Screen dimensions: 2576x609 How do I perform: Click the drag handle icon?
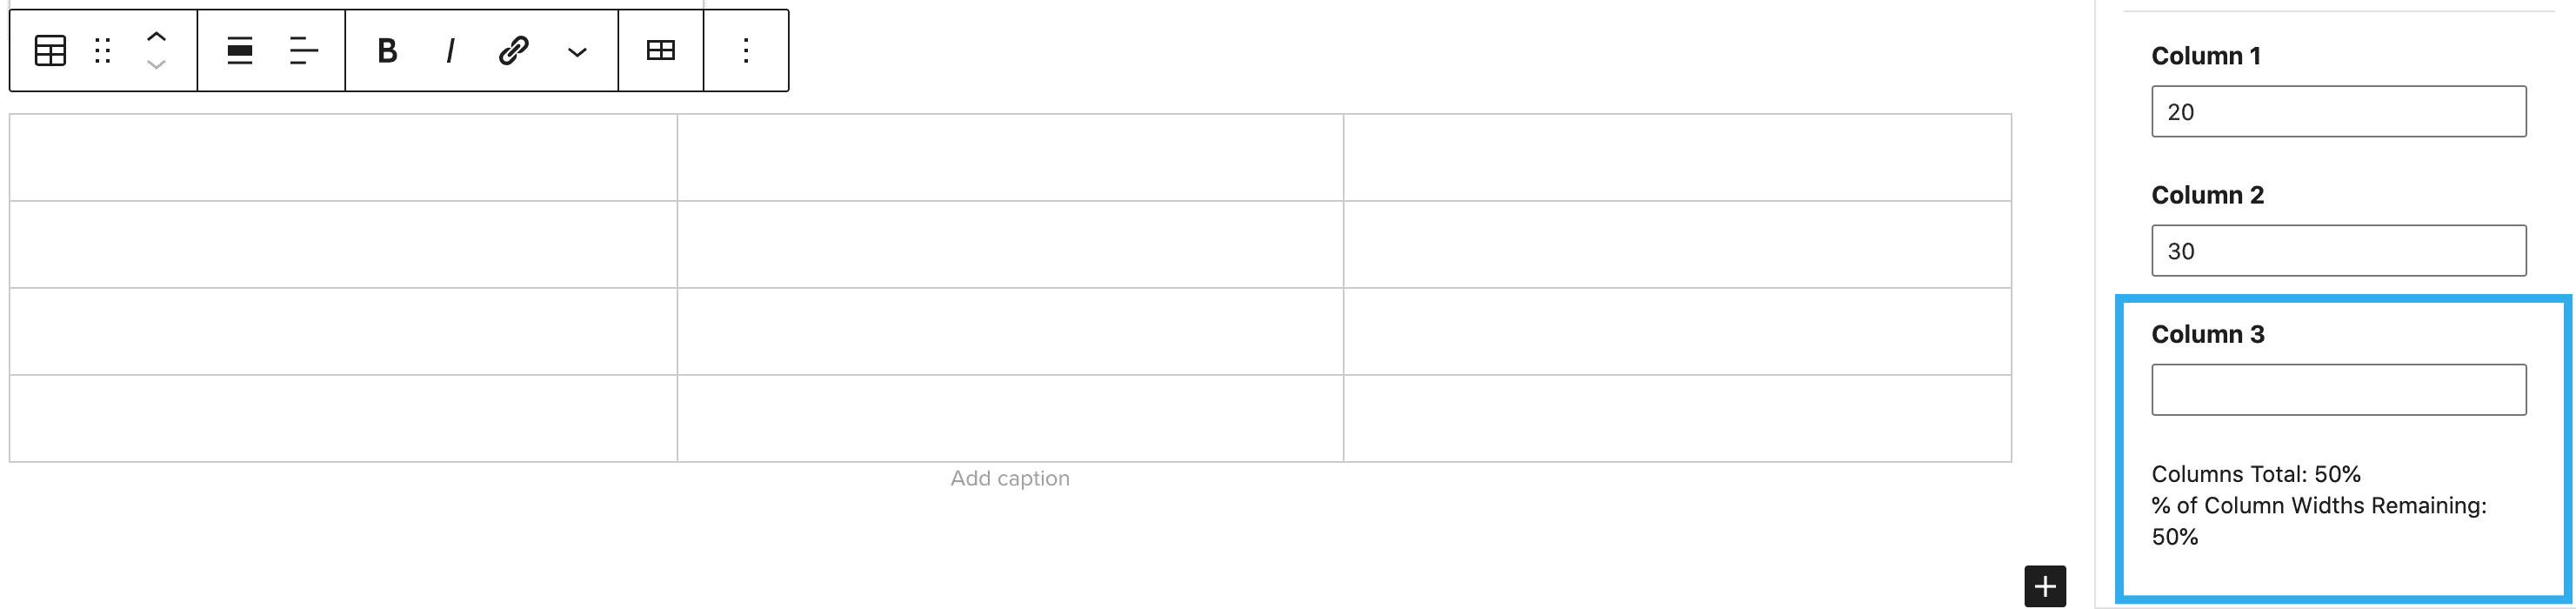(x=102, y=51)
